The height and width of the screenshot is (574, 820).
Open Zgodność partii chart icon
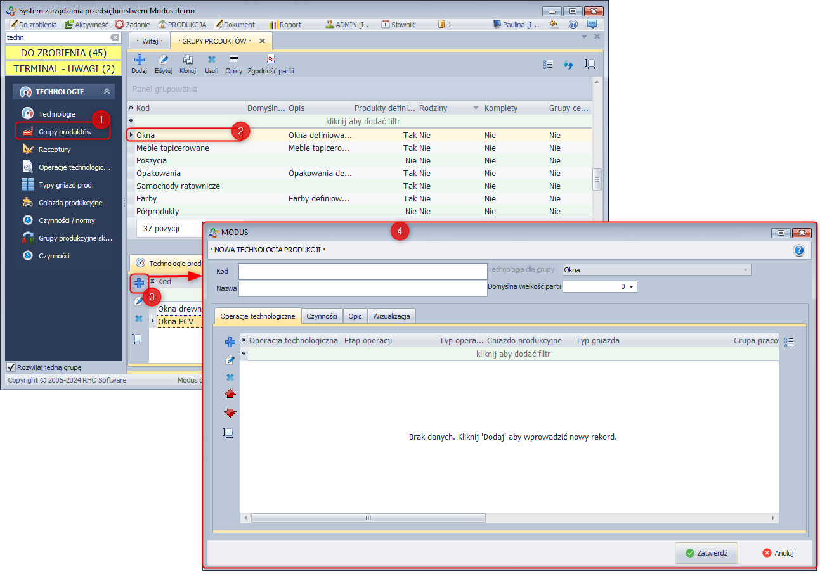click(x=271, y=60)
